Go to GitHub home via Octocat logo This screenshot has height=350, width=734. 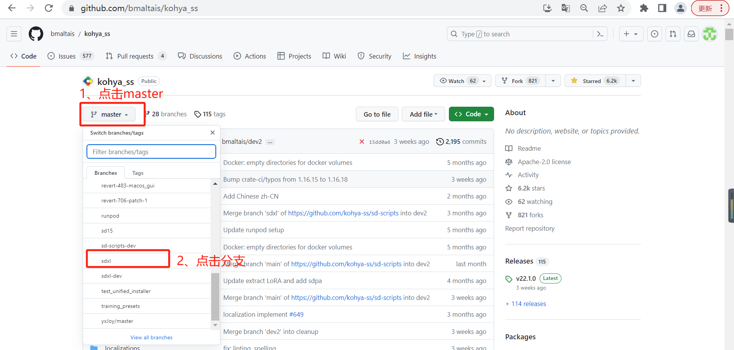point(36,34)
